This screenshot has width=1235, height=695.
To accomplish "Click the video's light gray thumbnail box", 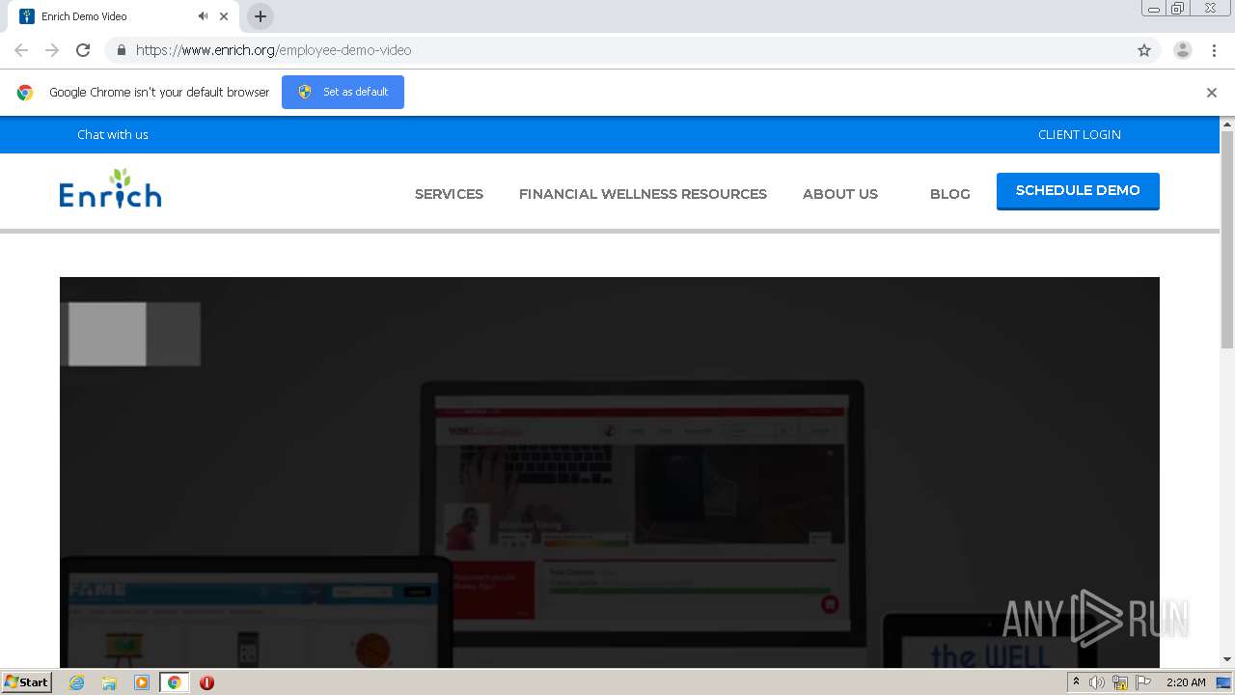I will coord(107,334).
